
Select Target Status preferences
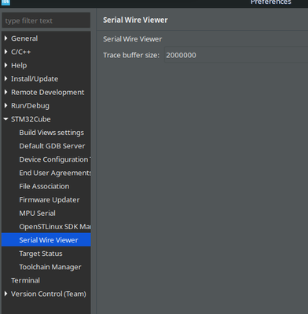[41, 254]
